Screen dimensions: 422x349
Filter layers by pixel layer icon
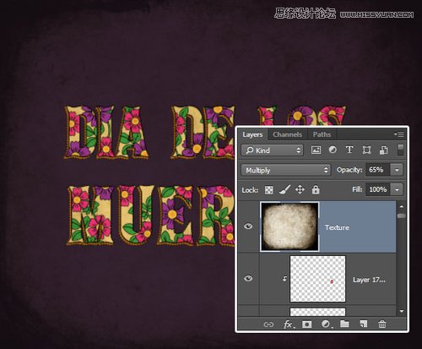(316, 150)
